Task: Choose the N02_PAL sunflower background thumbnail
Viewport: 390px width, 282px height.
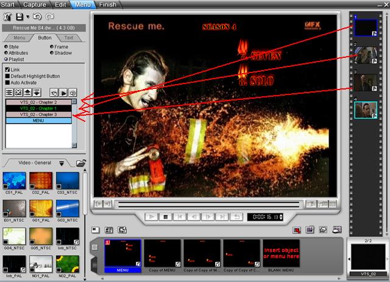Action: (x=68, y=264)
